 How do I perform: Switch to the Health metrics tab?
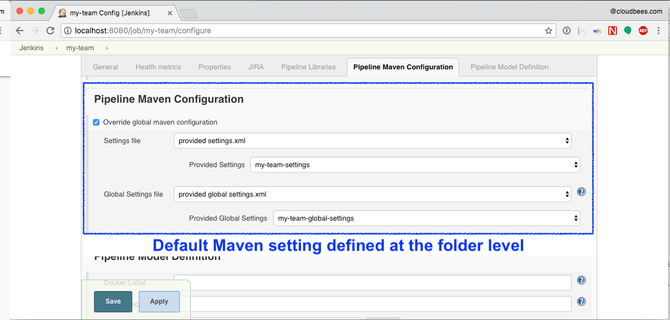pyautogui.click(x=158, y=67)
